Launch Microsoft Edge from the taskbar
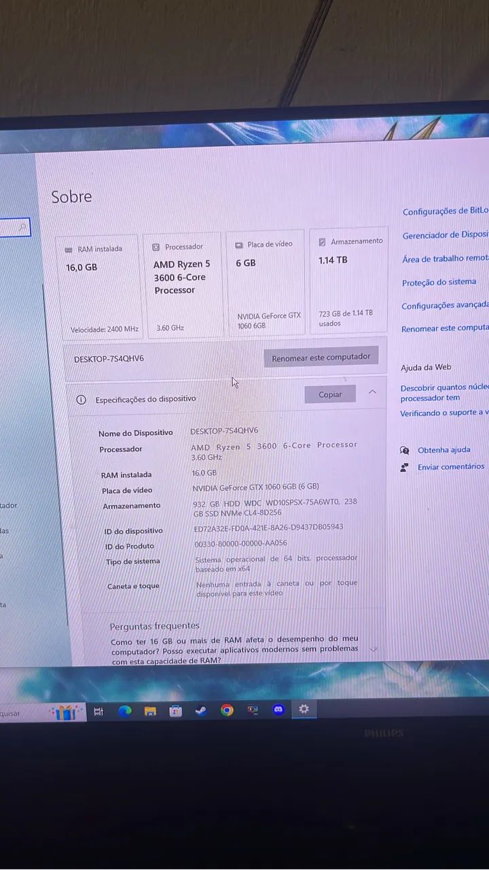 pyautogui.click(x=124, y=712)
